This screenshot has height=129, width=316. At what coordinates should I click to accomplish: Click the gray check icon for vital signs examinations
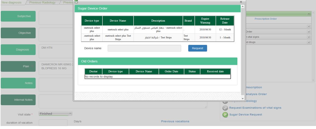coord(225,108)
